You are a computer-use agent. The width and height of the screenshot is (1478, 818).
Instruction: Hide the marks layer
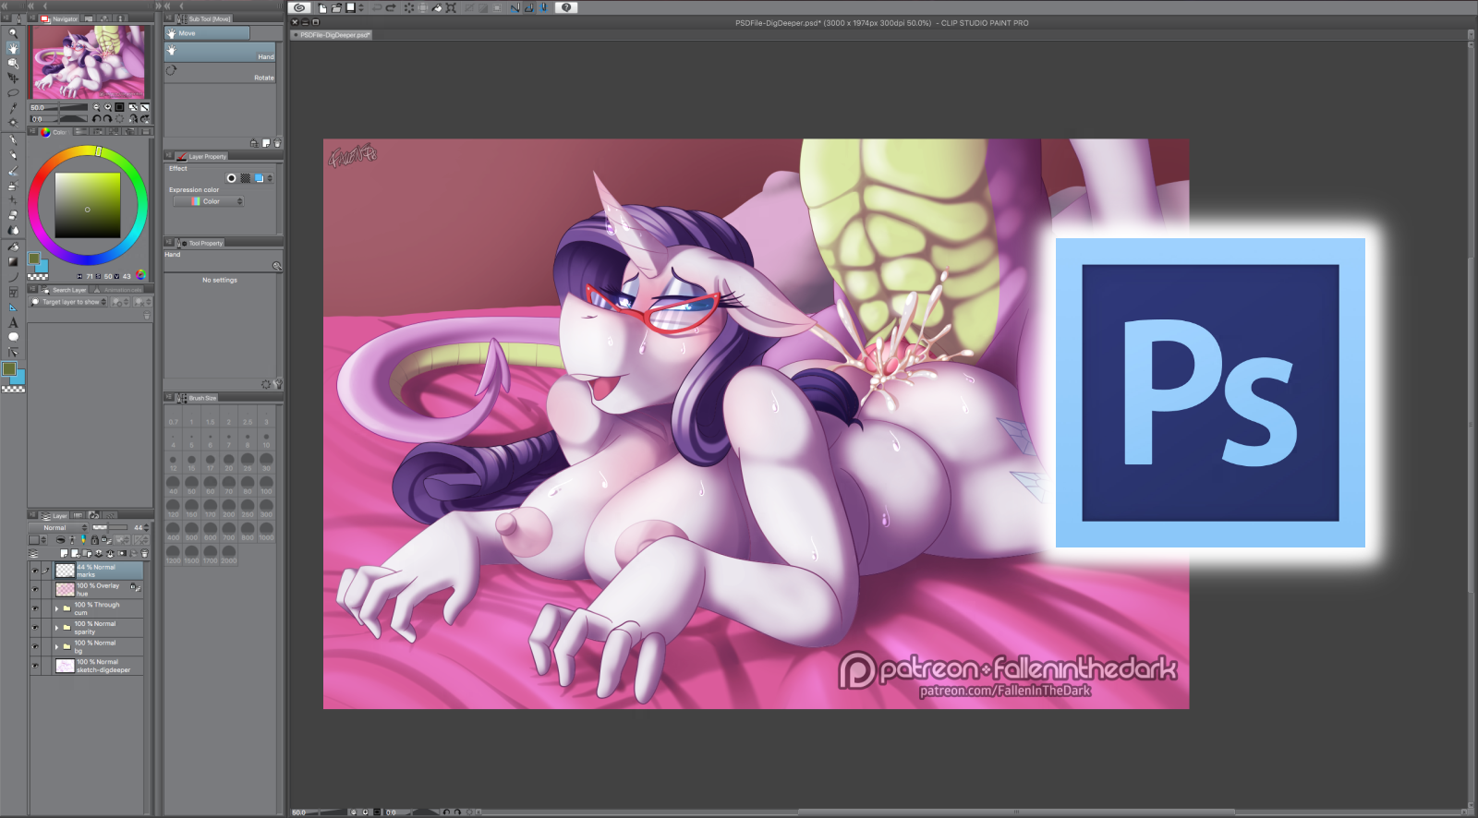pyautogui.click(x=35, y=571)
